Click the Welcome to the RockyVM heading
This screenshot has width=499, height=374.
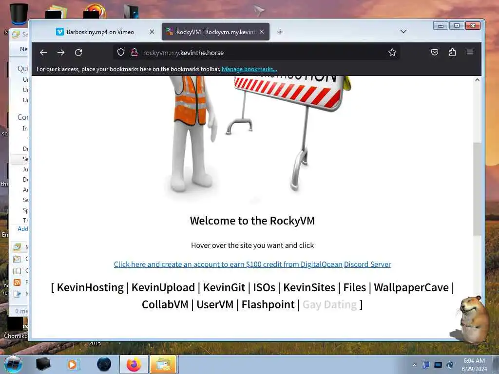252,221
